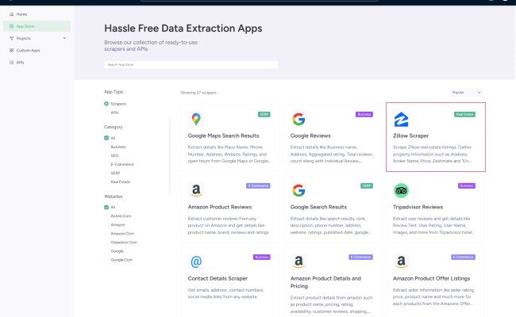Screen dimensions: 516x317
Task: Select the APIs app type option
Action: click(x=114, y=113)
